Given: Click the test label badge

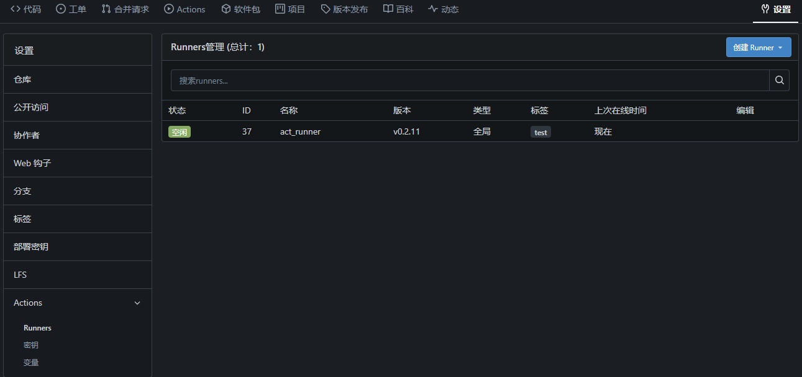Looking at the screenshot, I should click(x=541, y=132).
